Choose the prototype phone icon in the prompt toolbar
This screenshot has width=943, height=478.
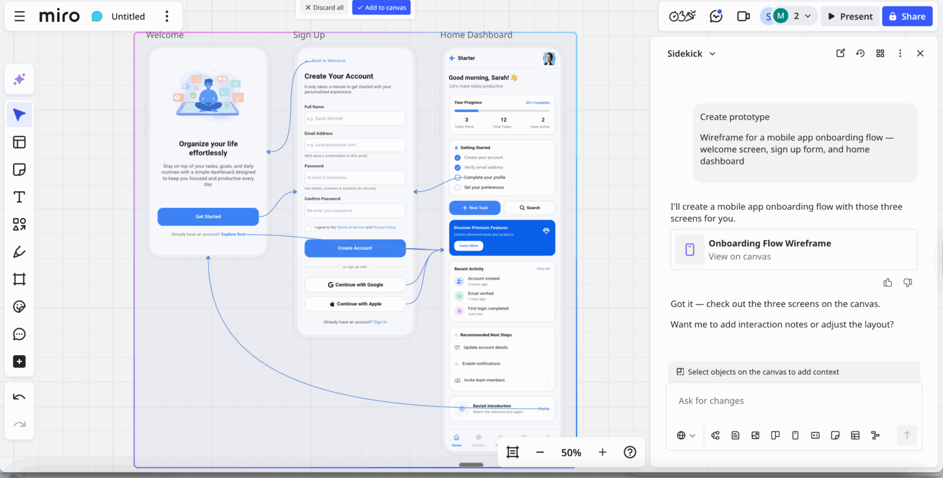pos(795,435)
